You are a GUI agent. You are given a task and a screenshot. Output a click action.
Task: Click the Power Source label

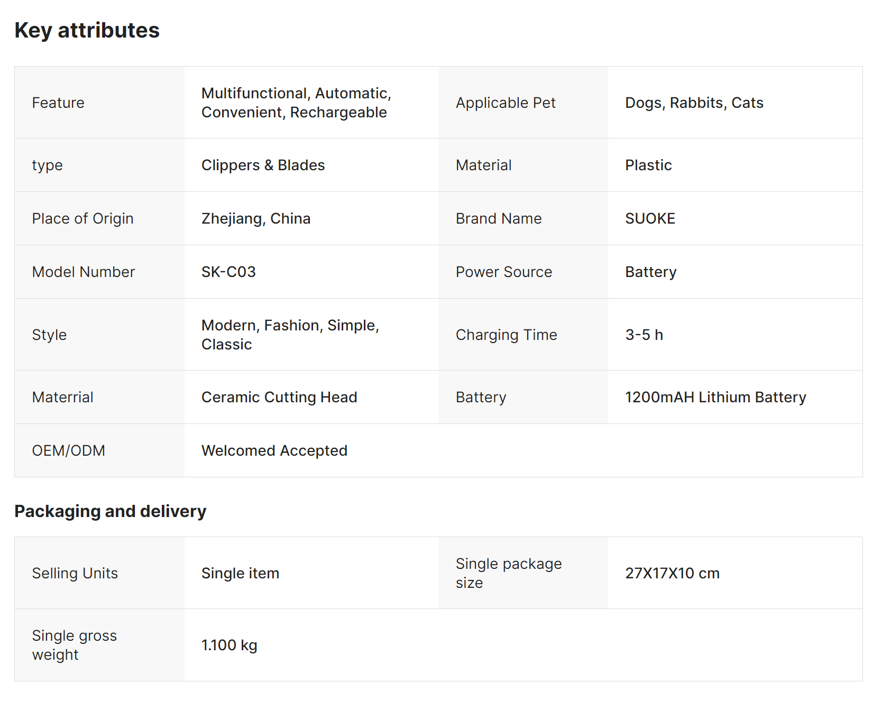click(503, 272)
